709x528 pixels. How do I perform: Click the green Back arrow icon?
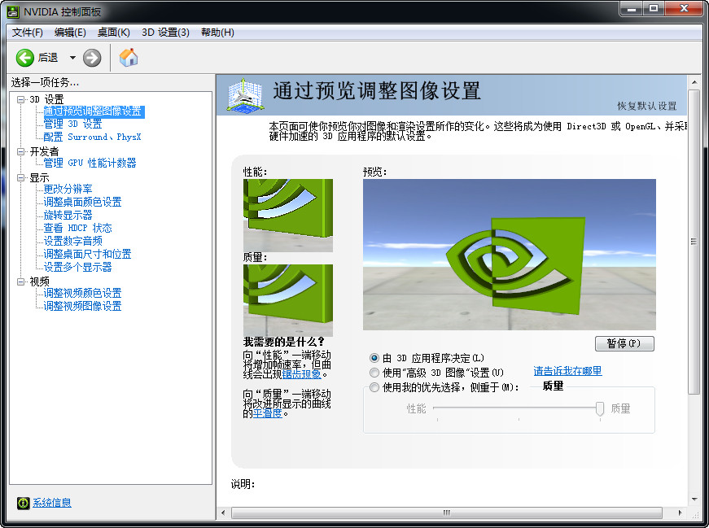click(25, 58)
